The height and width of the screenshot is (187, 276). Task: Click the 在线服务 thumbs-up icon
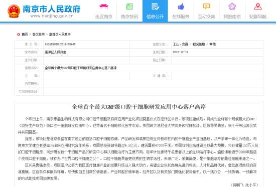(x=181, y=7)
